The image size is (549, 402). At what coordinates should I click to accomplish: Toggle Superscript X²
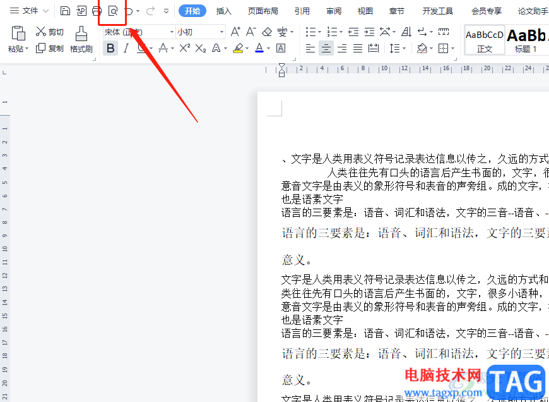184,48
